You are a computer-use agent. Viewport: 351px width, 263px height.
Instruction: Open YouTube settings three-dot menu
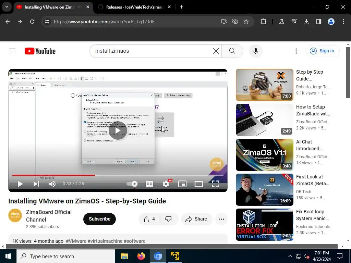pos(296,51)
